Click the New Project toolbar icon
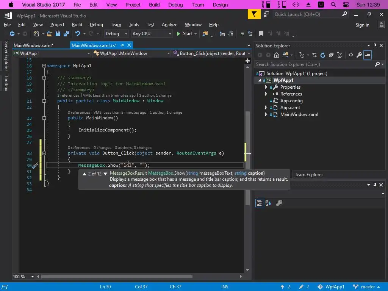This screenshot has width=388, height=291. tap(36, 34)
